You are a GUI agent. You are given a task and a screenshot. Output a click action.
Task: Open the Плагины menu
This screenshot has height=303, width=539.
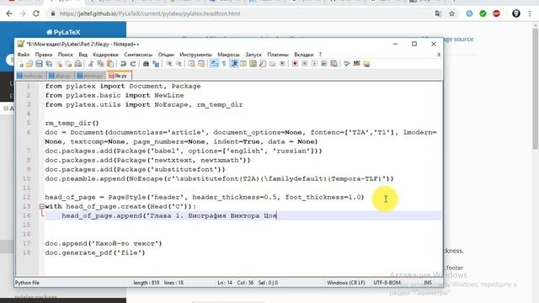click(x=278, y=55)
